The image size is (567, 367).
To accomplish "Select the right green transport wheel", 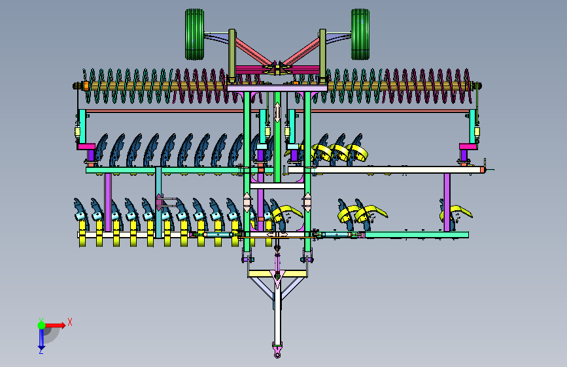I will click(360, 35).
